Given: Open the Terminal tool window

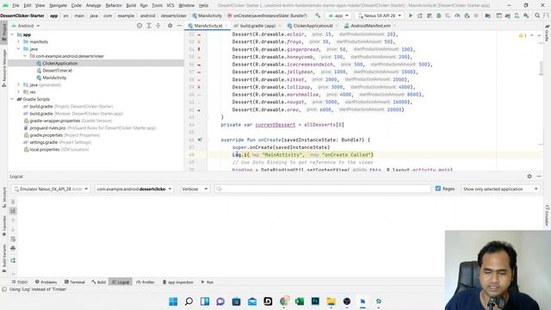Looking at the screenshot, I should coord(75,282).
